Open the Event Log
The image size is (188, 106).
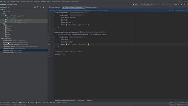[172, 103]
